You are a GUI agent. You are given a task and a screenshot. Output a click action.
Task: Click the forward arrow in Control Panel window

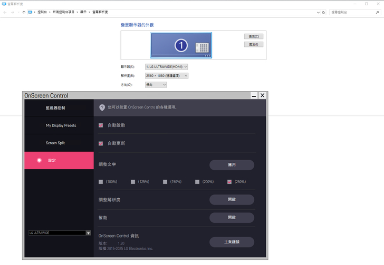click(13, 12)
